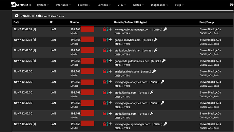Click red lock icon for static.doubleclick.net

pos(104,50)
